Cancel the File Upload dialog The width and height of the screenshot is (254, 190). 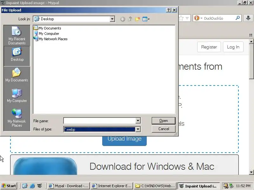[x=164, y=129]
